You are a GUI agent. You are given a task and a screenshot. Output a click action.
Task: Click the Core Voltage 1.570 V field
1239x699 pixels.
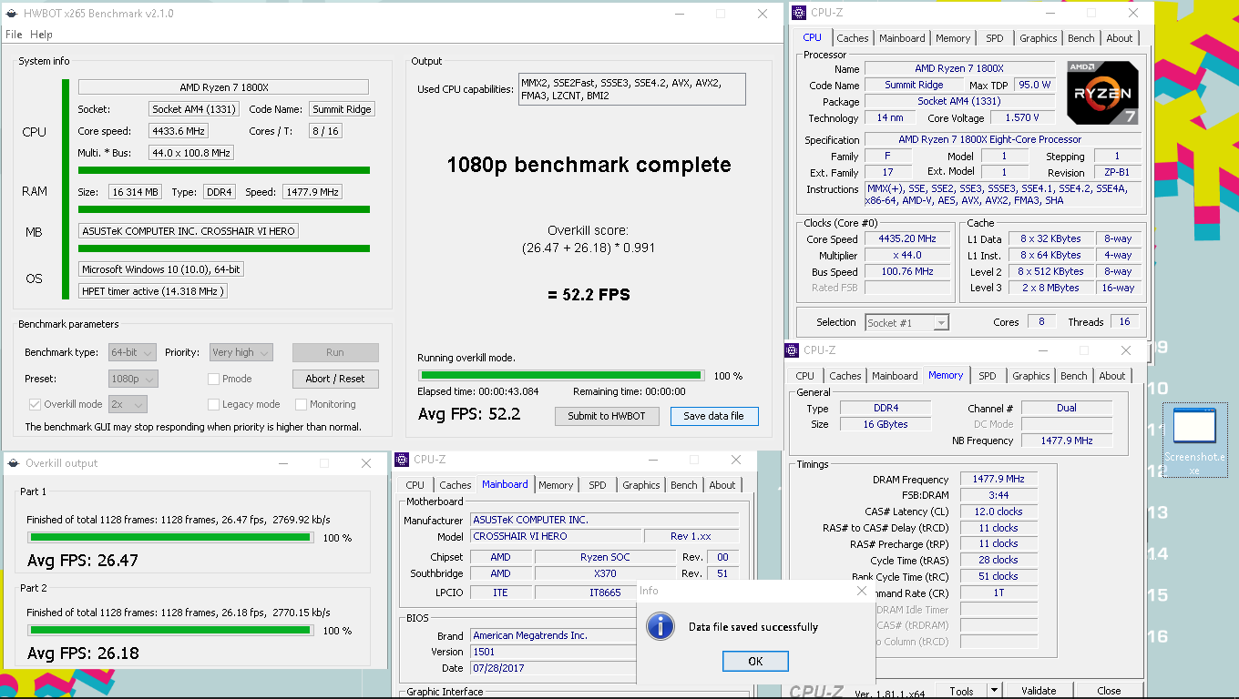point(1022,118)
